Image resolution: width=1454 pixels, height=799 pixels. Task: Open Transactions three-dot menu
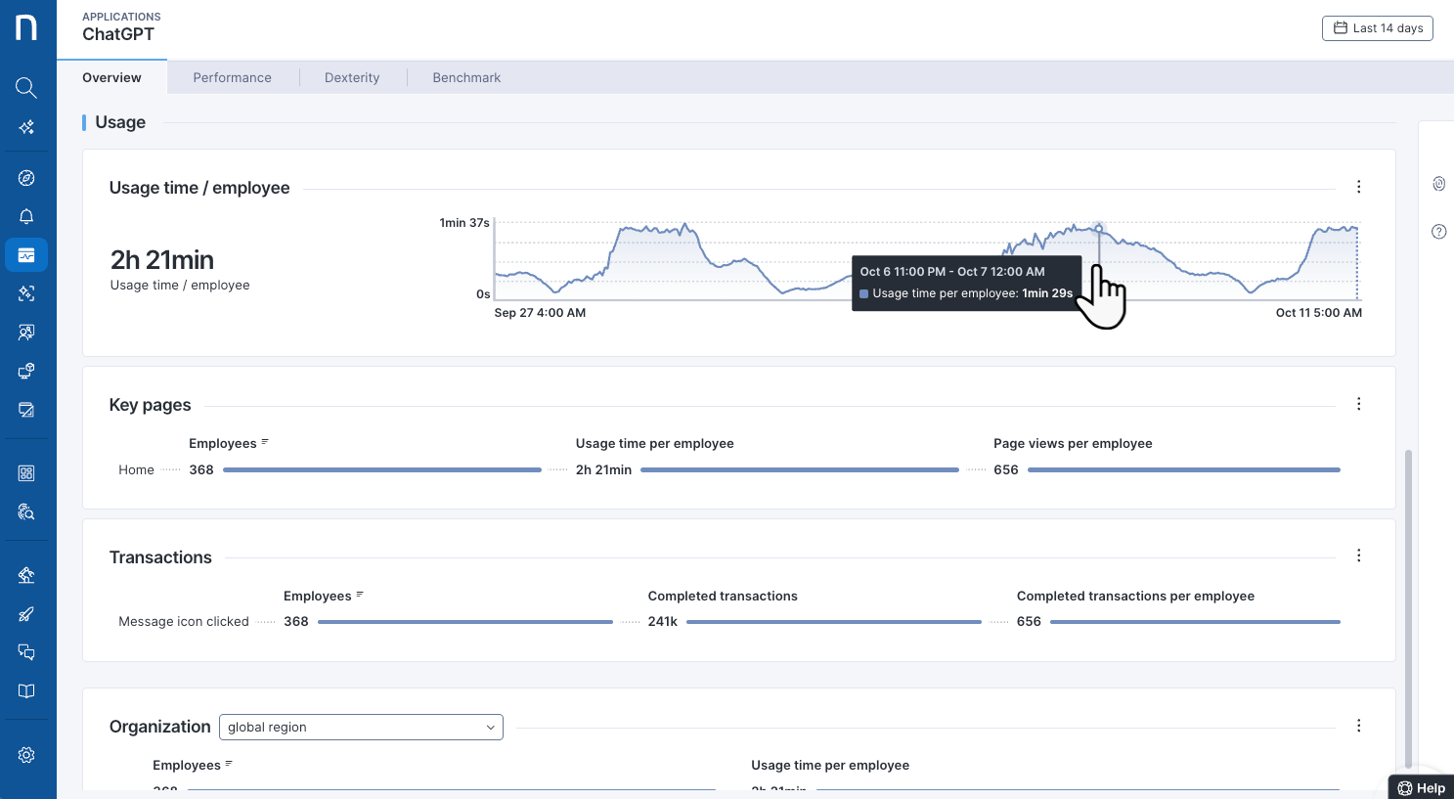pos(1358,555)
